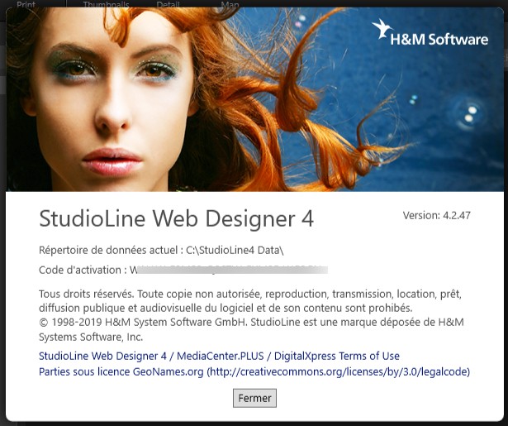The height and width of the screenshot is (426, 508).
Task: Switch to the Map tab
Action: click(x=230, y=5)
